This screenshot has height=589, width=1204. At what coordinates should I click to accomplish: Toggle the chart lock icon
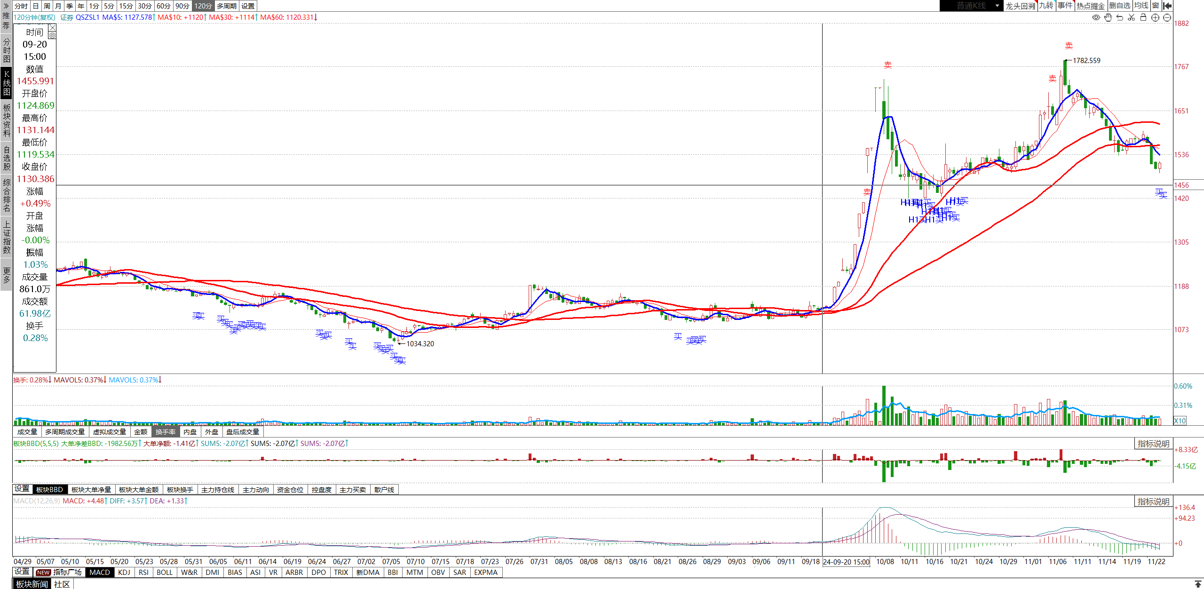(1143, 17)
